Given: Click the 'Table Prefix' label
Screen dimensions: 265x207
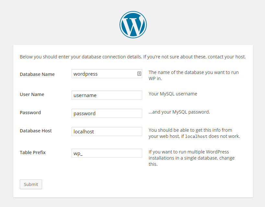Looking at the screenshot, I should [32, 152].
